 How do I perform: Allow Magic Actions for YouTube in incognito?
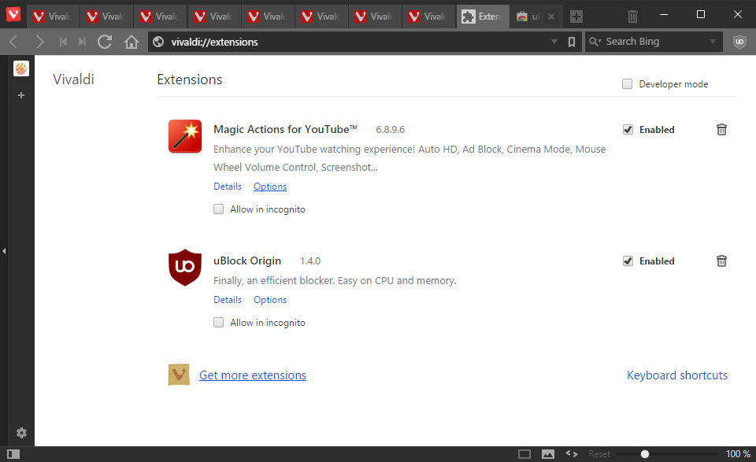click(218, 209)
